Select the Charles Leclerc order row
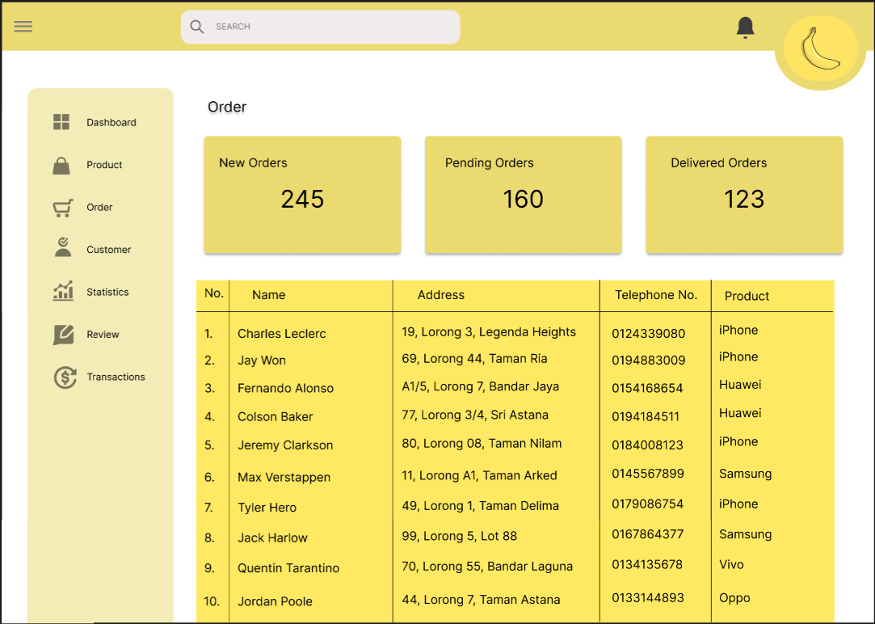875x624 pixels. pos(282,333)
